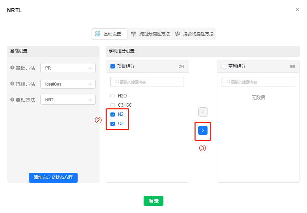Click info icon next to 汽相方法
Image resolution: width=307 pixels, height=213 pixels.
click(x=12, y=84)
